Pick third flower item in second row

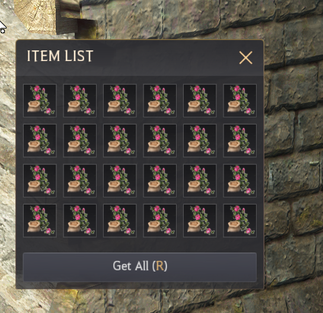[x=120, y=140]
